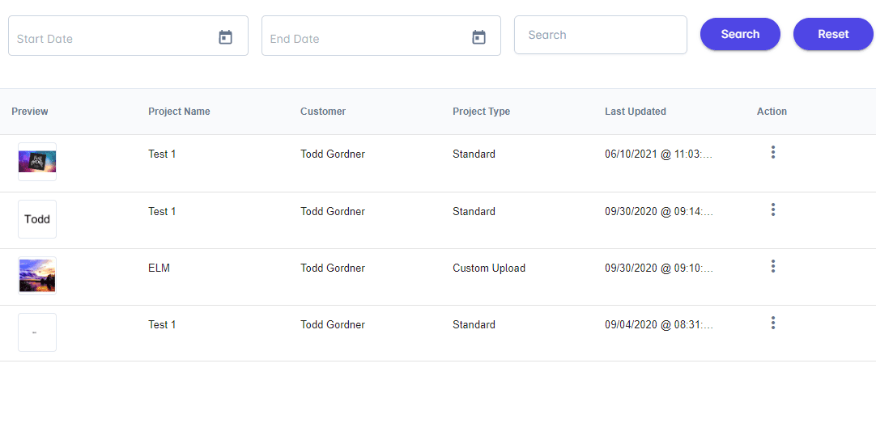876x427 pixels.
Task: Open the Start Date calendar picker icon
Action: (x=226, y=37)
